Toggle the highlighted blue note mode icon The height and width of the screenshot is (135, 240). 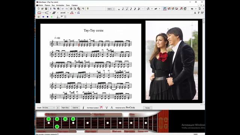click(x=165, y=9)
